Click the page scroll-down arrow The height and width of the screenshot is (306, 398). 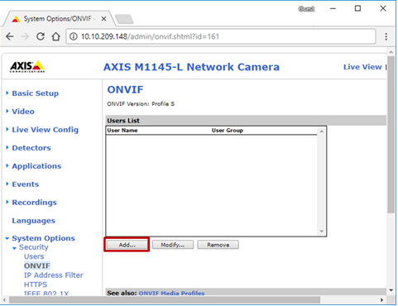click(x=391, y=290)
